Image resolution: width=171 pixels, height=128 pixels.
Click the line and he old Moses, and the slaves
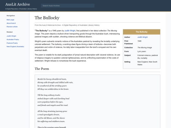(x=51, y=118)
